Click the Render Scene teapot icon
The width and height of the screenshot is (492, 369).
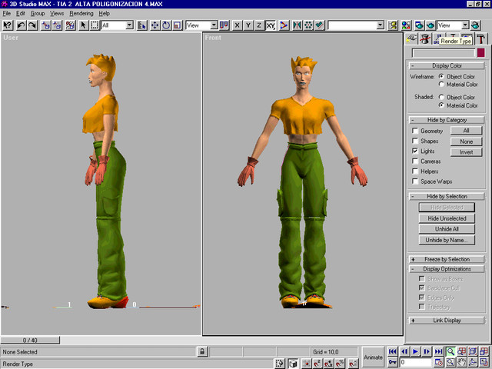tap(419, 25)
